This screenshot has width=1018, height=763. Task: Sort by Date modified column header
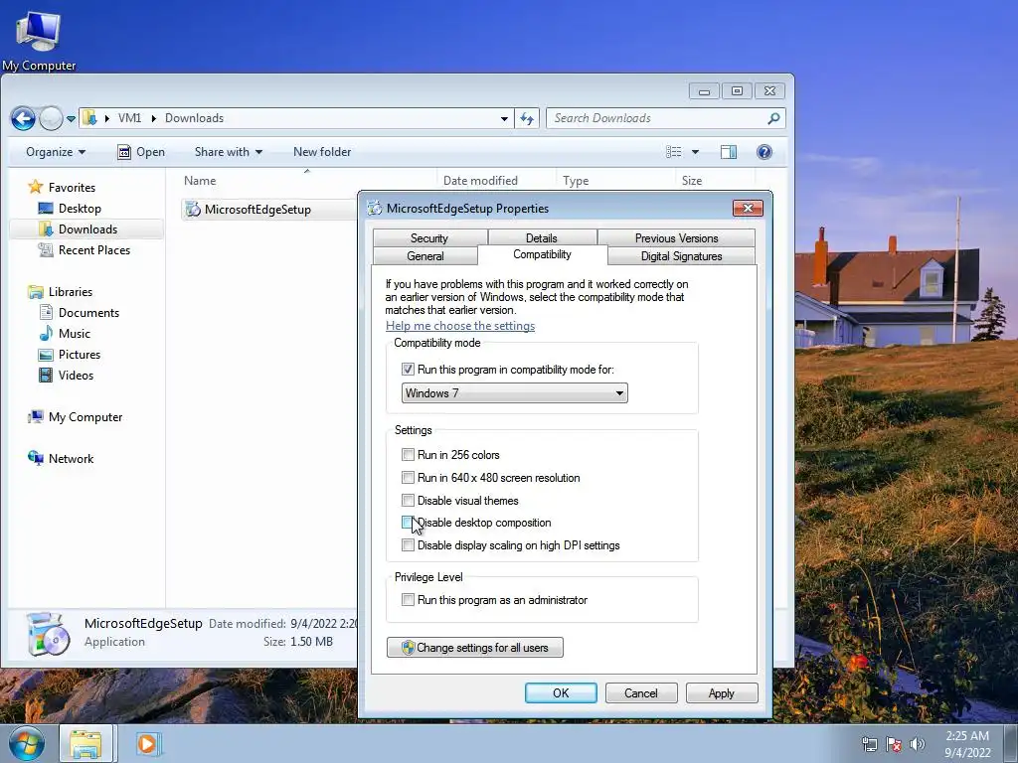[x=497, y=181]
